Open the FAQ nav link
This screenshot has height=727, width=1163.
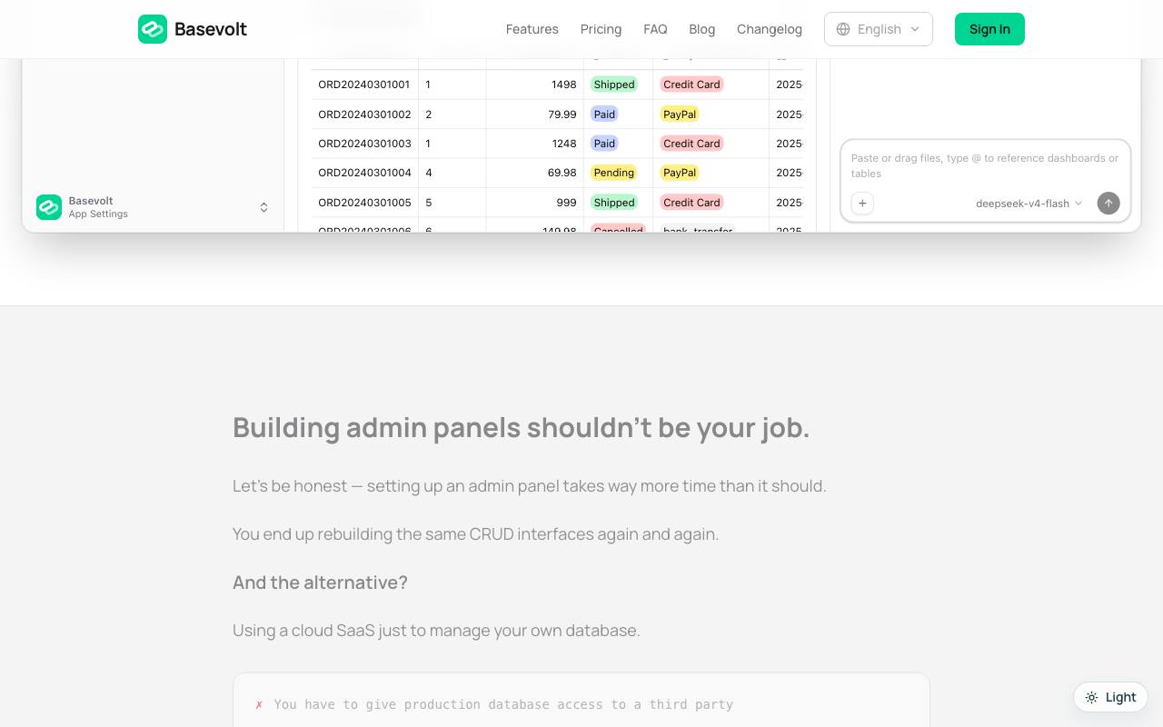point(655,29)
